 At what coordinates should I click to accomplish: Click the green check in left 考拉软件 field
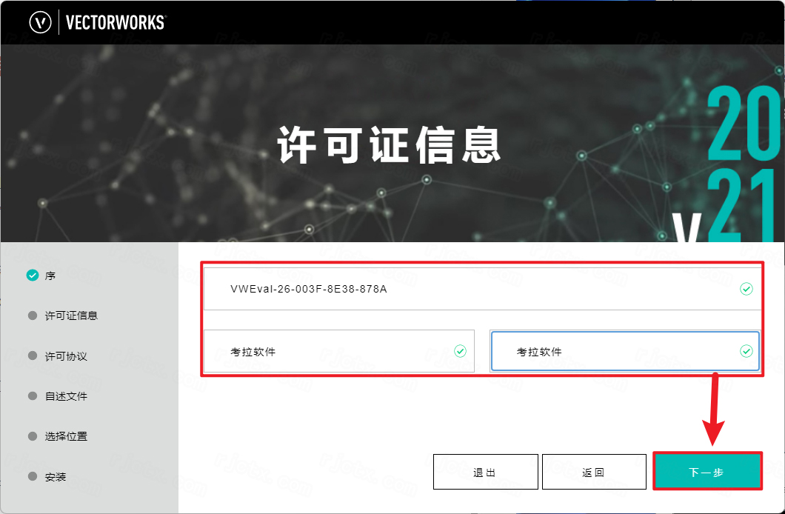click(460, 351)
